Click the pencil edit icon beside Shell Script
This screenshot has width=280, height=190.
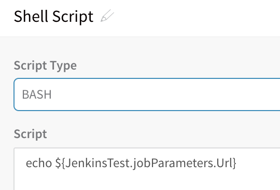tap(107, 16)
